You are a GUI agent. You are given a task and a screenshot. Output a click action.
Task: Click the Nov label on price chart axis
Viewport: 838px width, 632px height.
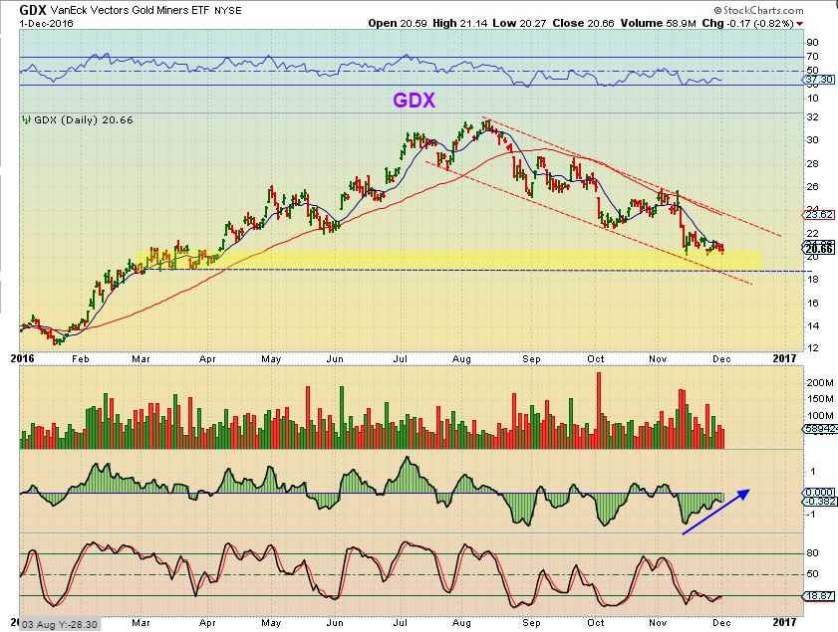[x=658, y=359]
